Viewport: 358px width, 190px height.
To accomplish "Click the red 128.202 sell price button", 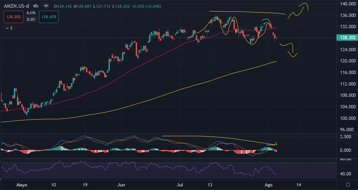I will 13,17.
